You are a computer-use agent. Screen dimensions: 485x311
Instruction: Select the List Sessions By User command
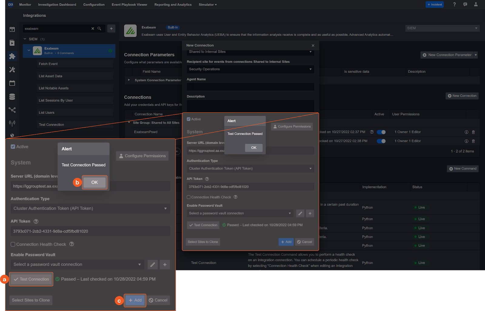pos(75,100)
